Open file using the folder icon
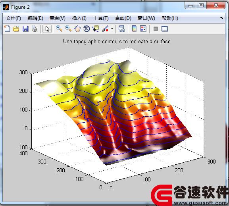 (16, 29)
